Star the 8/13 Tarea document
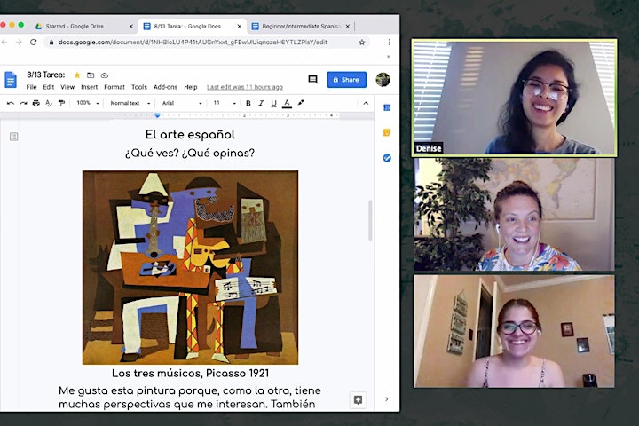Image resolution: width=639 pixels, height=426 pixels. (x=77, y=75)
